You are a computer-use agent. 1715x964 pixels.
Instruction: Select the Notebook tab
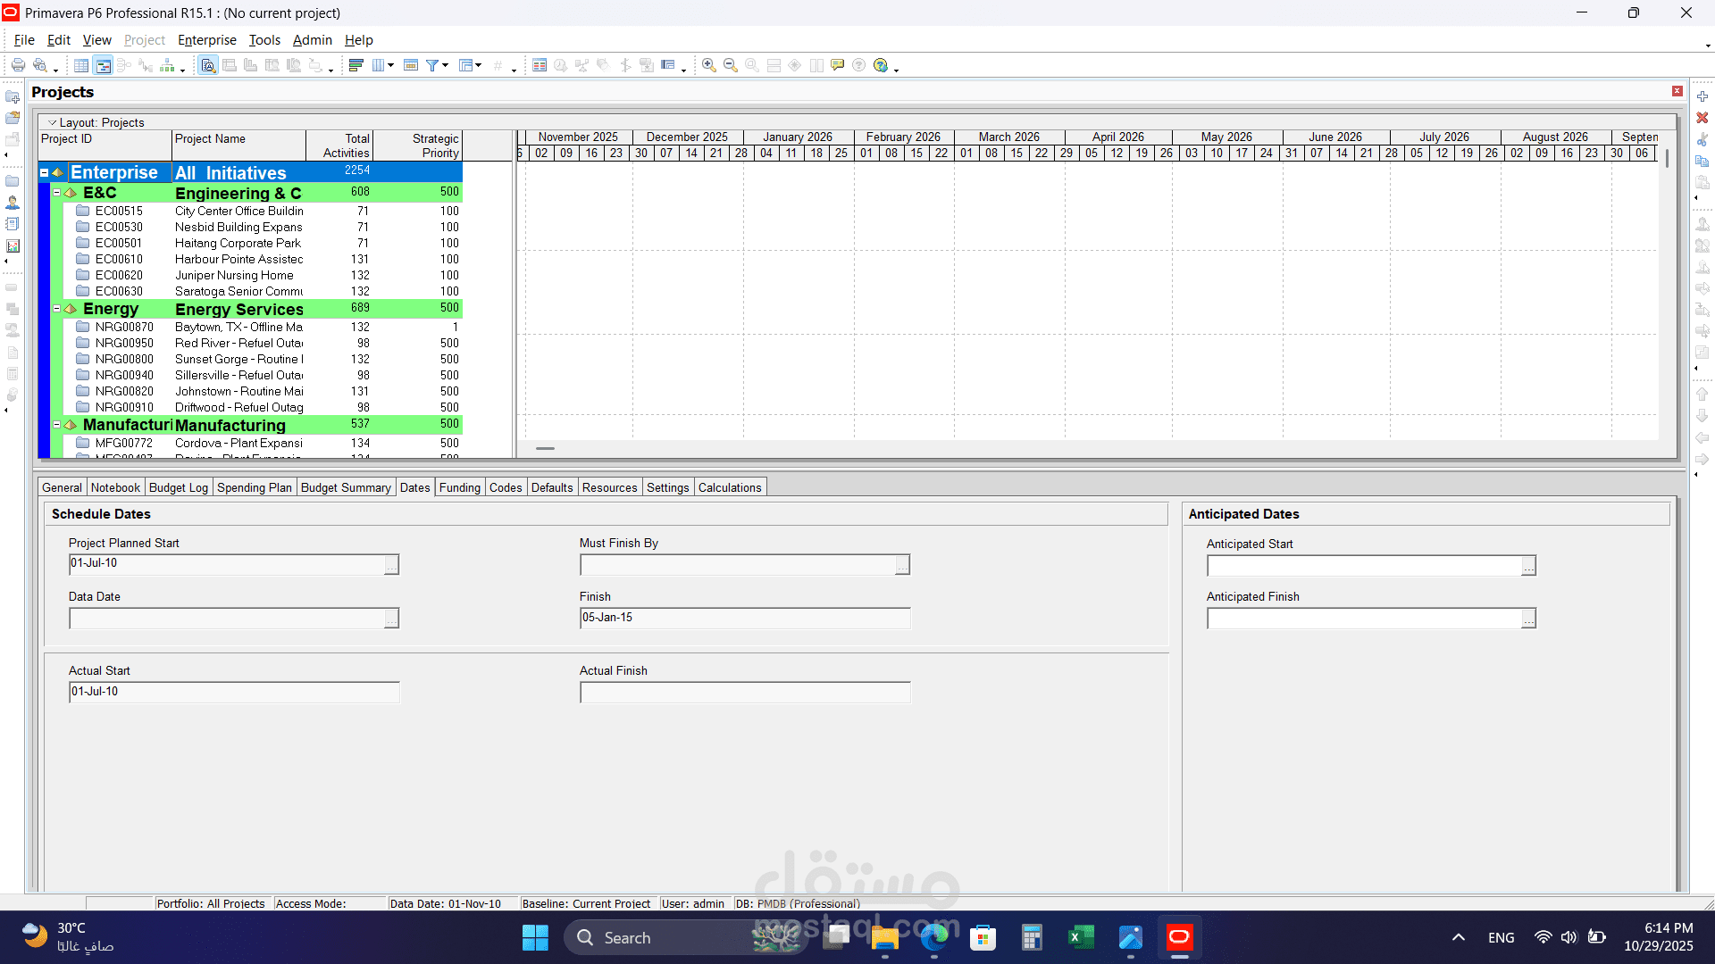(115, 487)
